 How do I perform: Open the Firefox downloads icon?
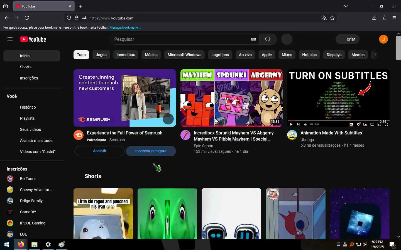[x=374, y=18]
